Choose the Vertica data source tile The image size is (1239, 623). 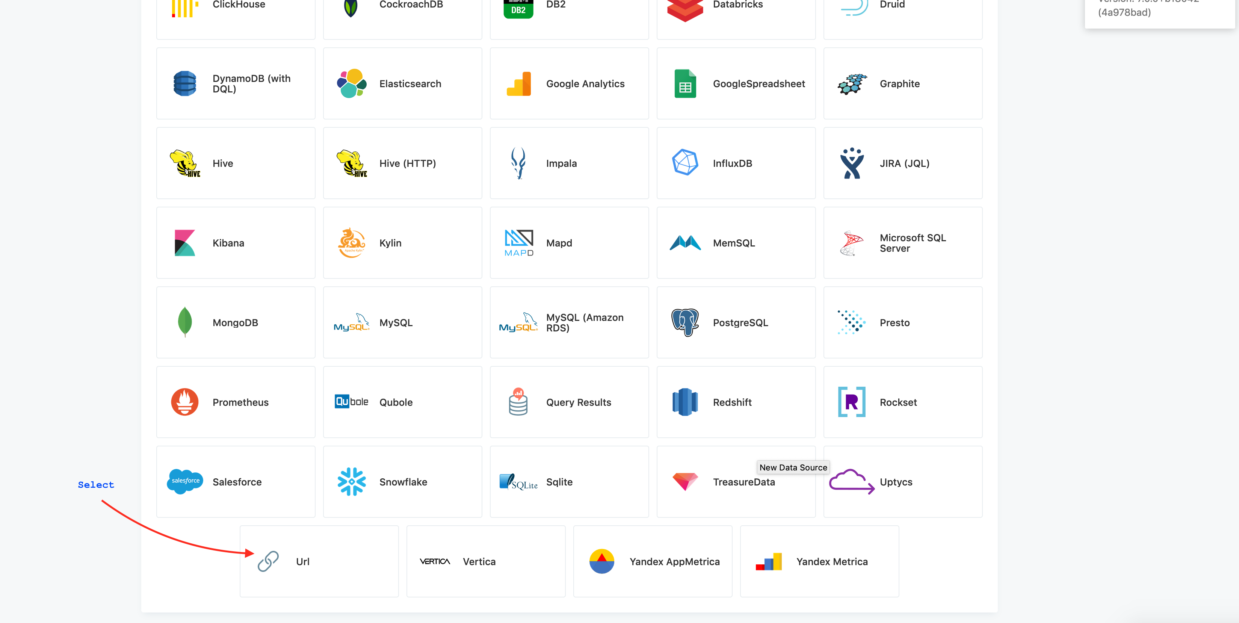(486, 561)
